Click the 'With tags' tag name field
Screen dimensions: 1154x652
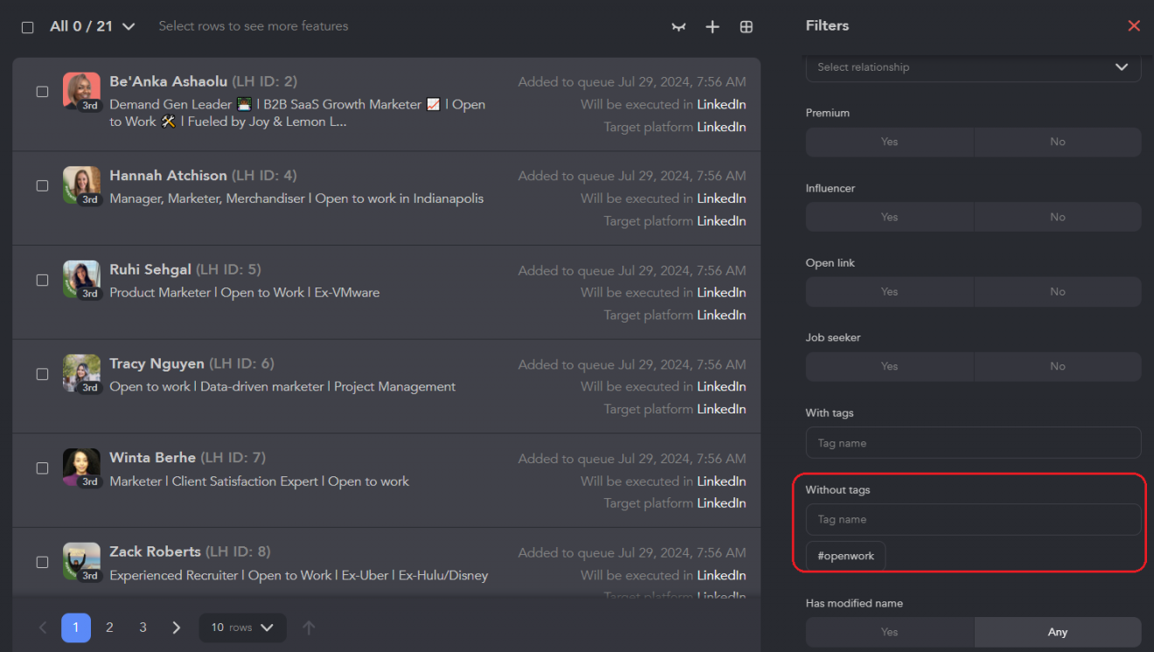[x=973, y=443]
